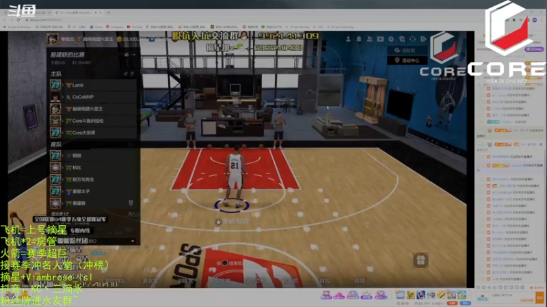Open the 背包 backpack menu
The width and height of the screenshot is (547, 307).
(x=324, y=280)
